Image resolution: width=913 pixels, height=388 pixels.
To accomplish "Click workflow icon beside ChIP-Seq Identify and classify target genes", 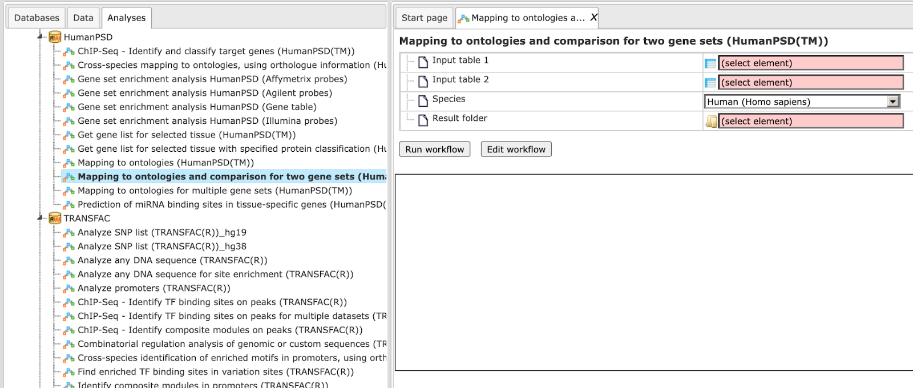I will pos(69,51).
